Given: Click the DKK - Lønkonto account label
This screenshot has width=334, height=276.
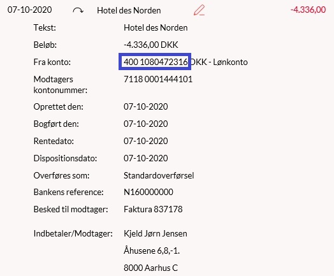Looking at the screenshot, I should (219, 62).
